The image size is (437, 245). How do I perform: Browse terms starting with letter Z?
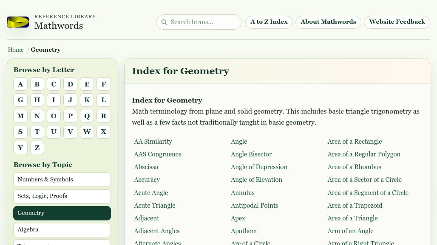coord(37,148)
